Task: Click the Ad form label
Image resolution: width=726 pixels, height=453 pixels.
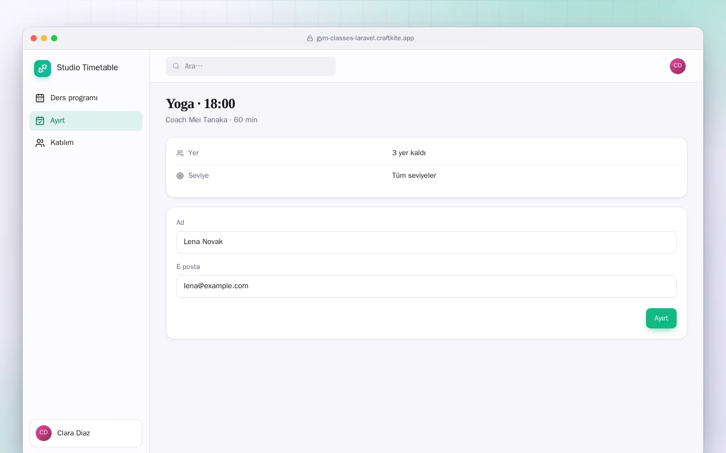Action: [180, 223]
